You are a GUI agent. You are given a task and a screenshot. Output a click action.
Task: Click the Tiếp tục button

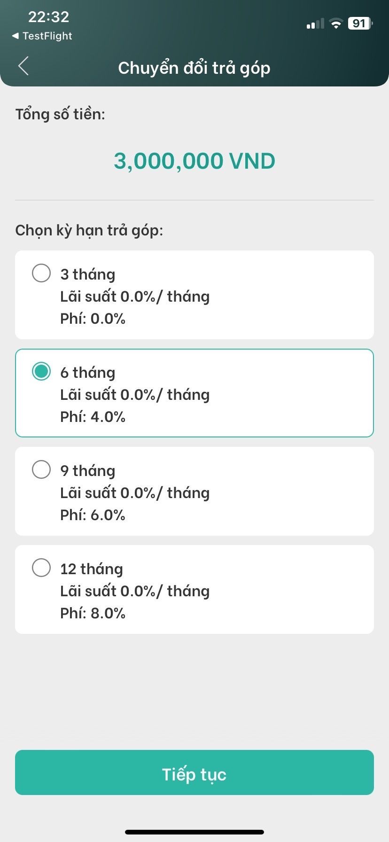tap(194, 772)
